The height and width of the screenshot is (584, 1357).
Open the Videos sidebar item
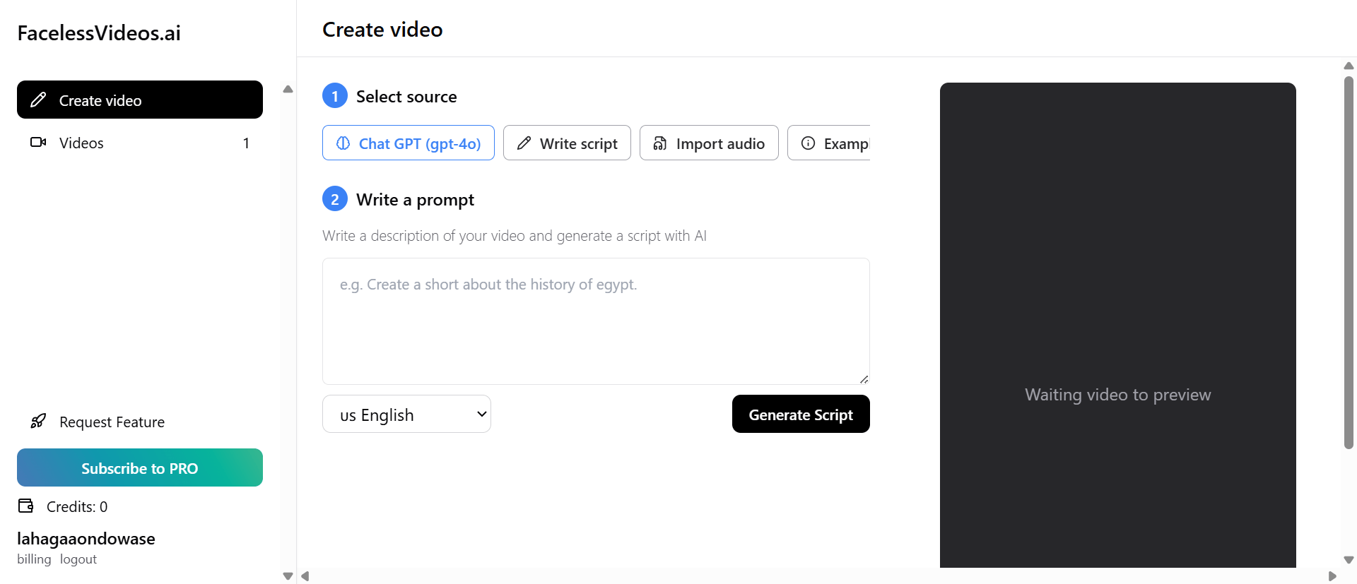pos(140,143)
